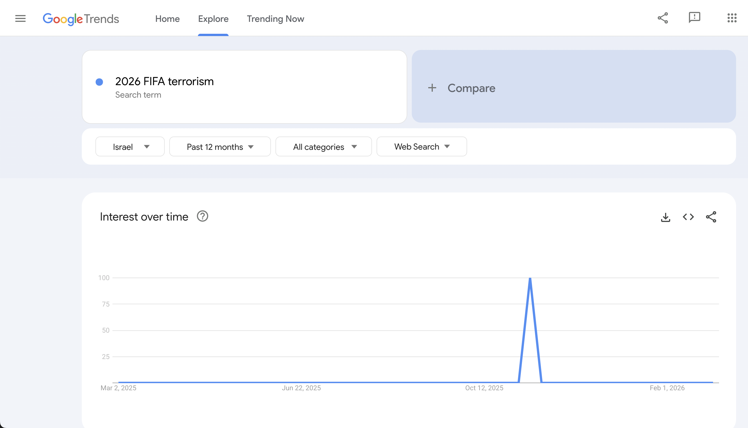Click the plus icon beside Compare
Screen dimensions: 748x428
coord(432,88)
